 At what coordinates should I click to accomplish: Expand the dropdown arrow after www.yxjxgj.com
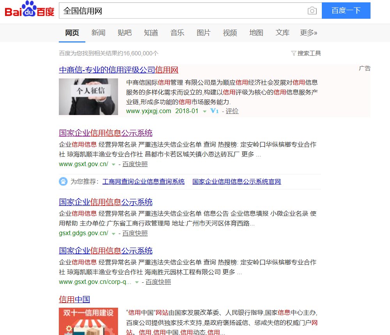(x=205, y=111)
